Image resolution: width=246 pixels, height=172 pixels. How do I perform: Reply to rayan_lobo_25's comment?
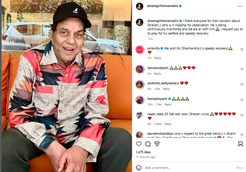(168, 124)
